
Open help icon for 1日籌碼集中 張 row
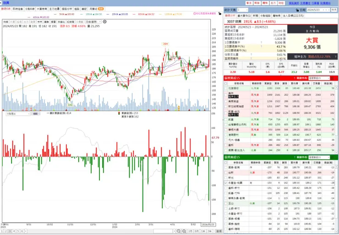(262, 43)
